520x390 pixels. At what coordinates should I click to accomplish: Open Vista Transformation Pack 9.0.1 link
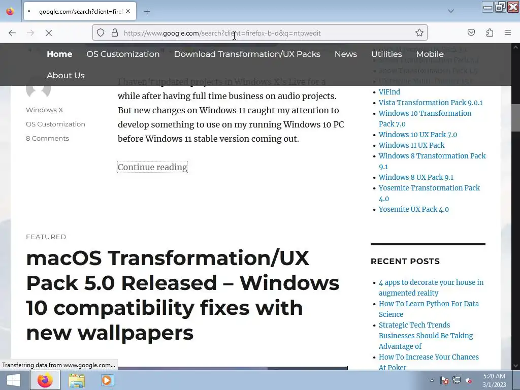coord(431,103)
